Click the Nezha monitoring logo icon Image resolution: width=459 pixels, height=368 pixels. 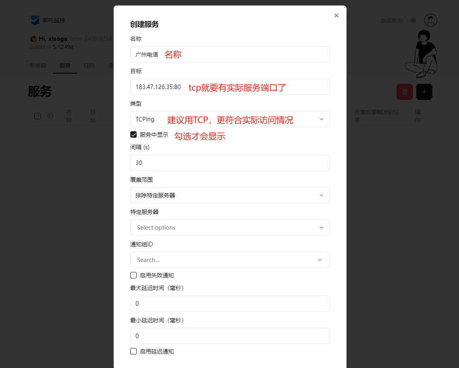(35, 20)
